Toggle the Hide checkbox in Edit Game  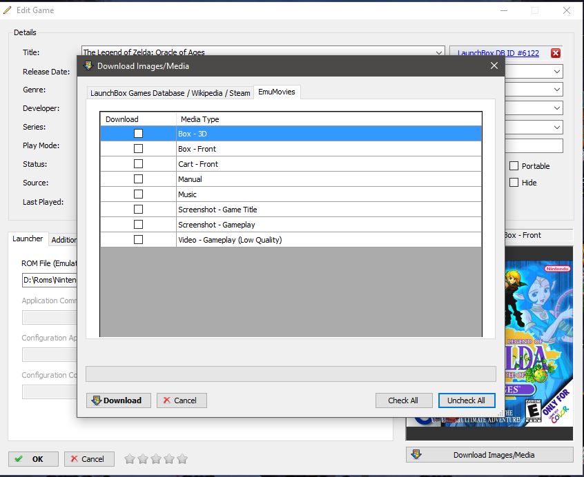click(514, 183)
